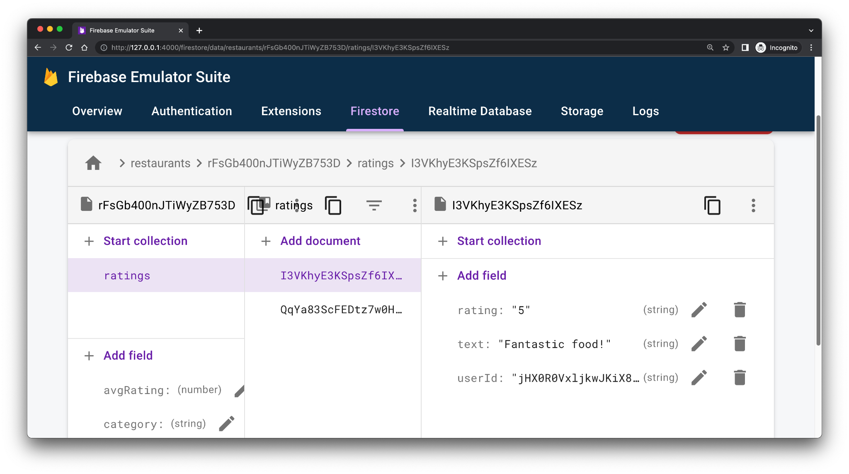Click the three-dot menu icon for document
849x474 pixels.
753,205
